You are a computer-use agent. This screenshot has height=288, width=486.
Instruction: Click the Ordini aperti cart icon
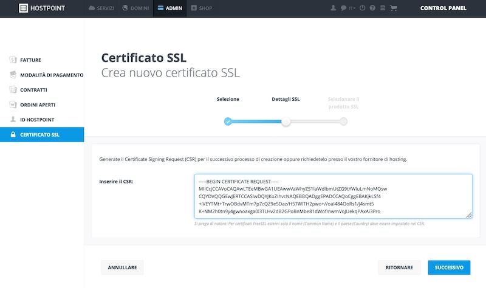click(x=13, y=105)
